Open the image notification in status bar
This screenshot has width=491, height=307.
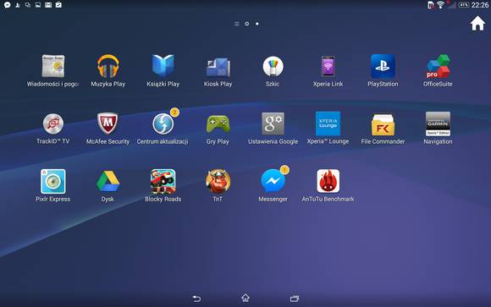[x=38, y=5]
